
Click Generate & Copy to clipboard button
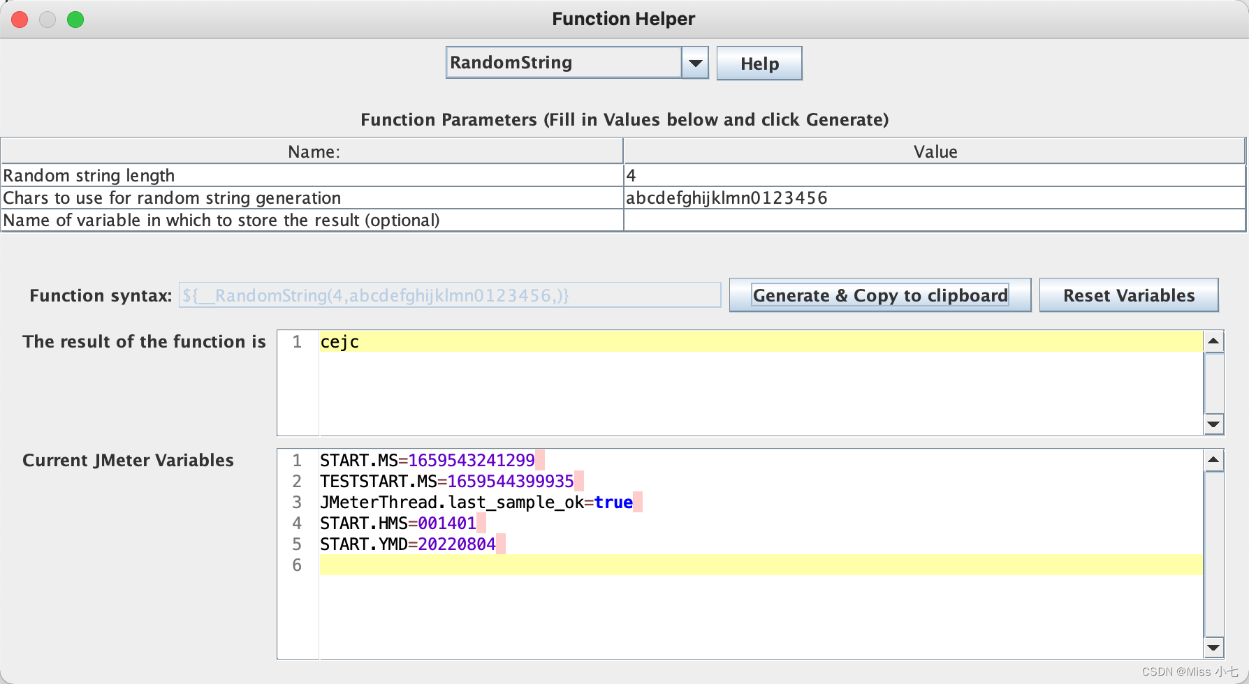[x=880, y=295]
